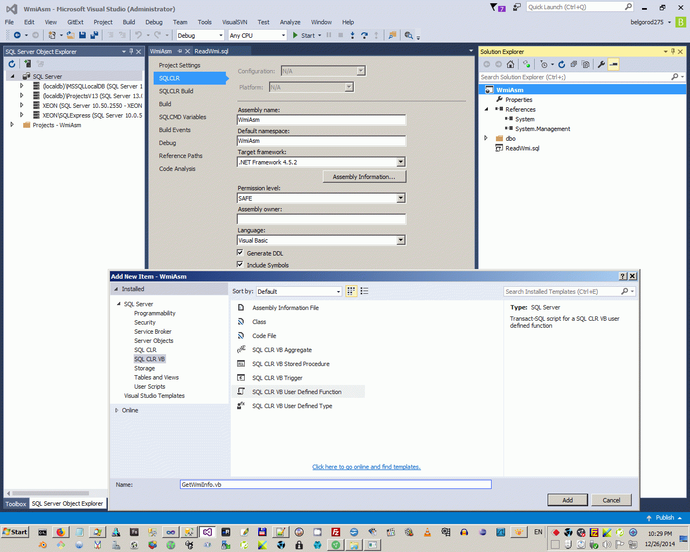Click the Step Into debug icon

[353, 35]
